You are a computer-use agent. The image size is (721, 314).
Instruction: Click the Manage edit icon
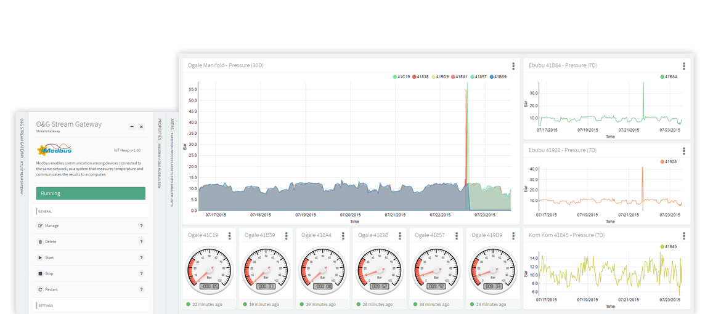point(41,226)
